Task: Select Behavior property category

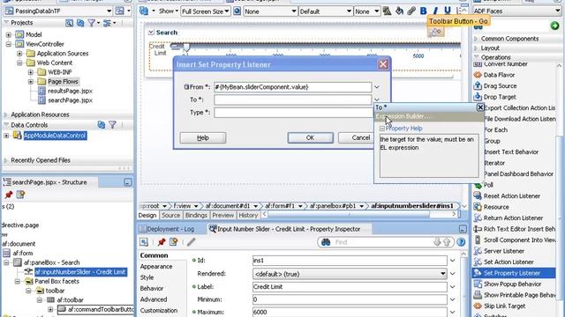Action: tap(152, 288)
